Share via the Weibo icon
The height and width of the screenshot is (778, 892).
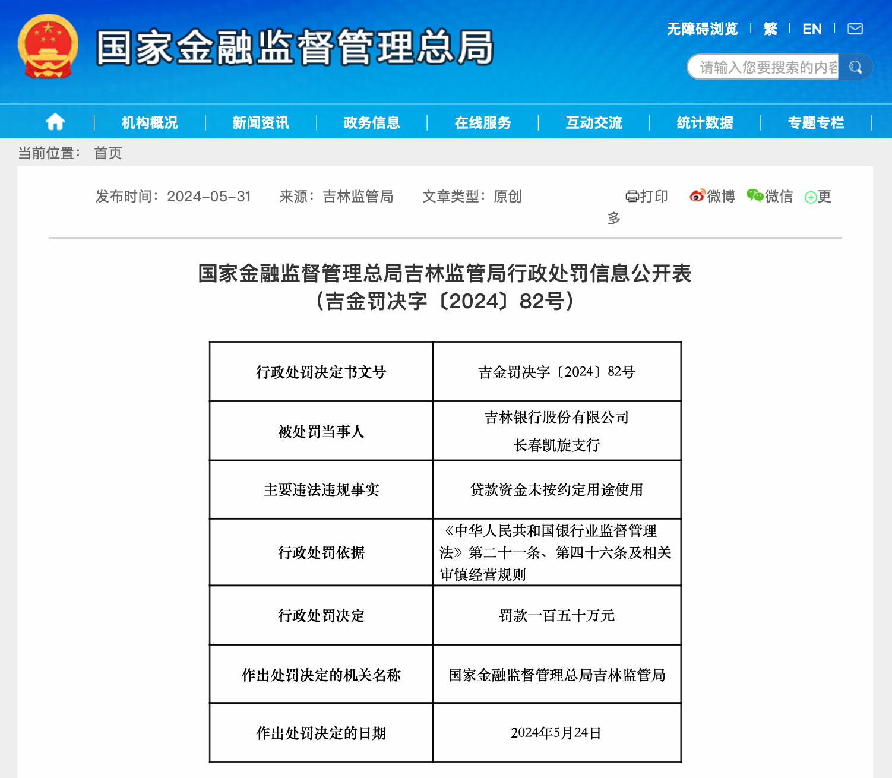tap(697, 196)
